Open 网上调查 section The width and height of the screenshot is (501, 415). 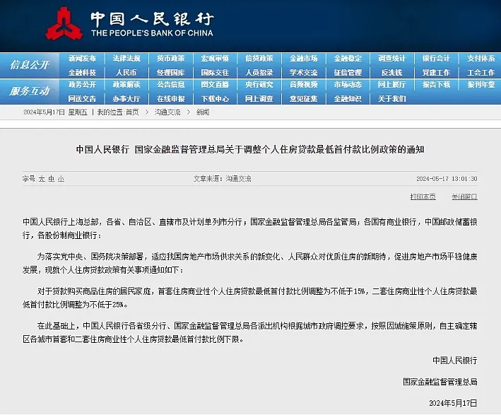click(x=259, y=99)
